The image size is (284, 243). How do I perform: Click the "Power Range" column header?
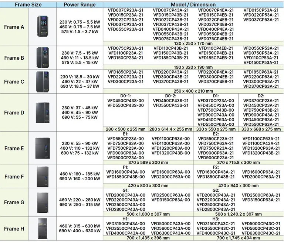[x=80, y=5]
